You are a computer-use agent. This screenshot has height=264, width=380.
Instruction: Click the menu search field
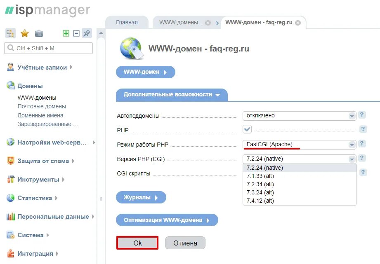pos(48,48)
